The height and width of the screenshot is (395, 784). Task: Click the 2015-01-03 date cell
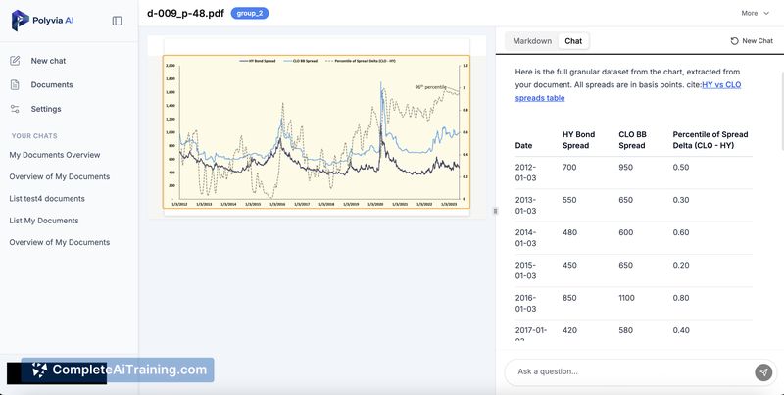[525, 271]
